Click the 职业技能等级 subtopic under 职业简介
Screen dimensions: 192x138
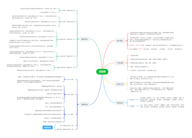coord(134,49)
